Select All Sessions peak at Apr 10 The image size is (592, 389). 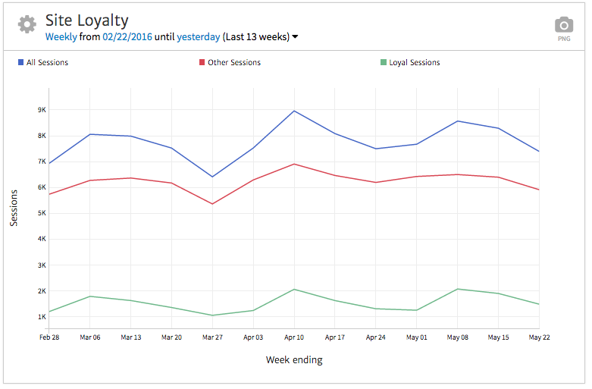[x=294, y=111]
